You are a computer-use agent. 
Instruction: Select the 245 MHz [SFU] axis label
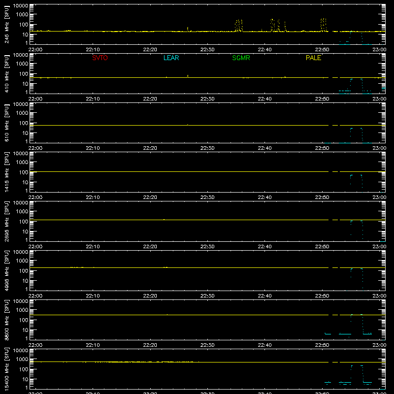click(7, 24)
